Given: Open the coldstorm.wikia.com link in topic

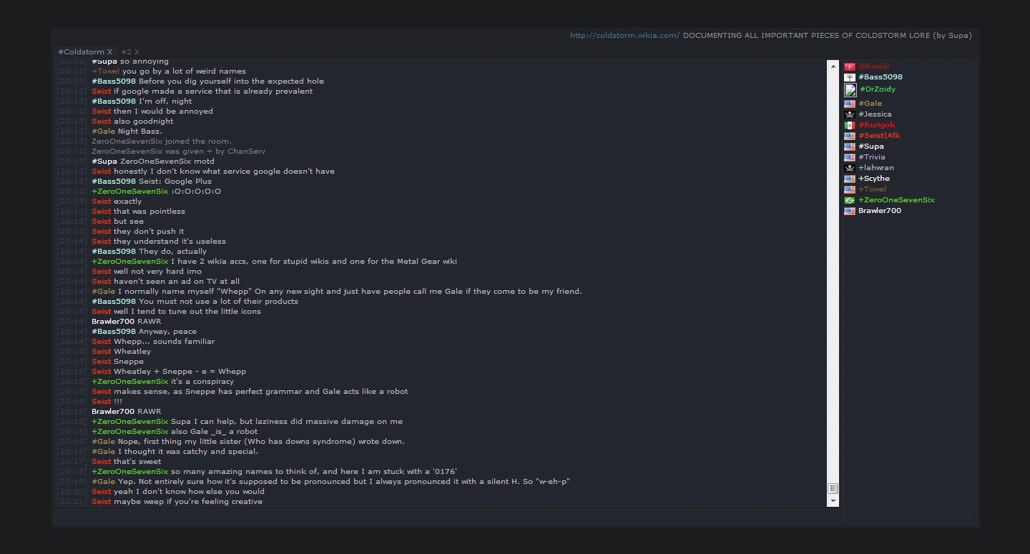Looking at the screenshot, I should (x=624, y=35).
